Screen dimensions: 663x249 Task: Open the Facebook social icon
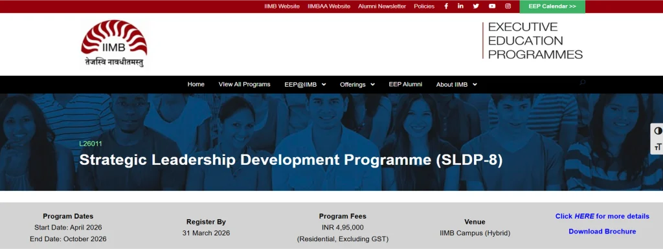point(446,6)
